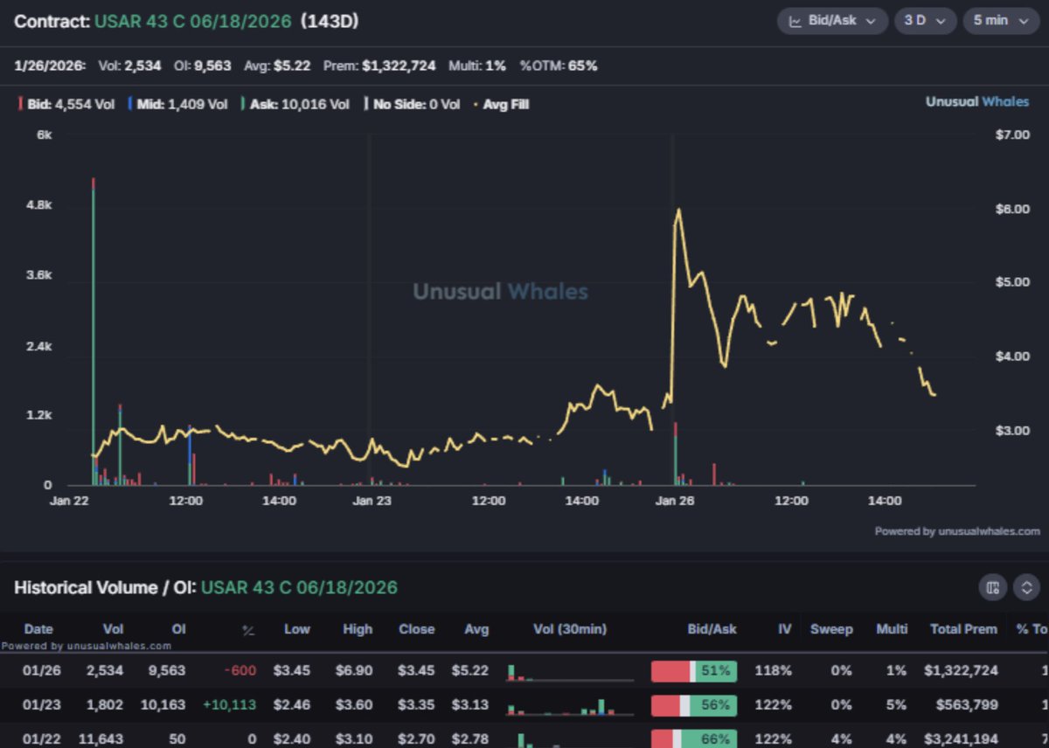Image resolution: width=1049 pixels, height=748 pixels.
Task: Click contract name in Historical Volume heading
Action: (x=299, y=587)
